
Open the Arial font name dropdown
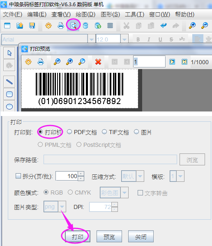click(x=92, y=39)
